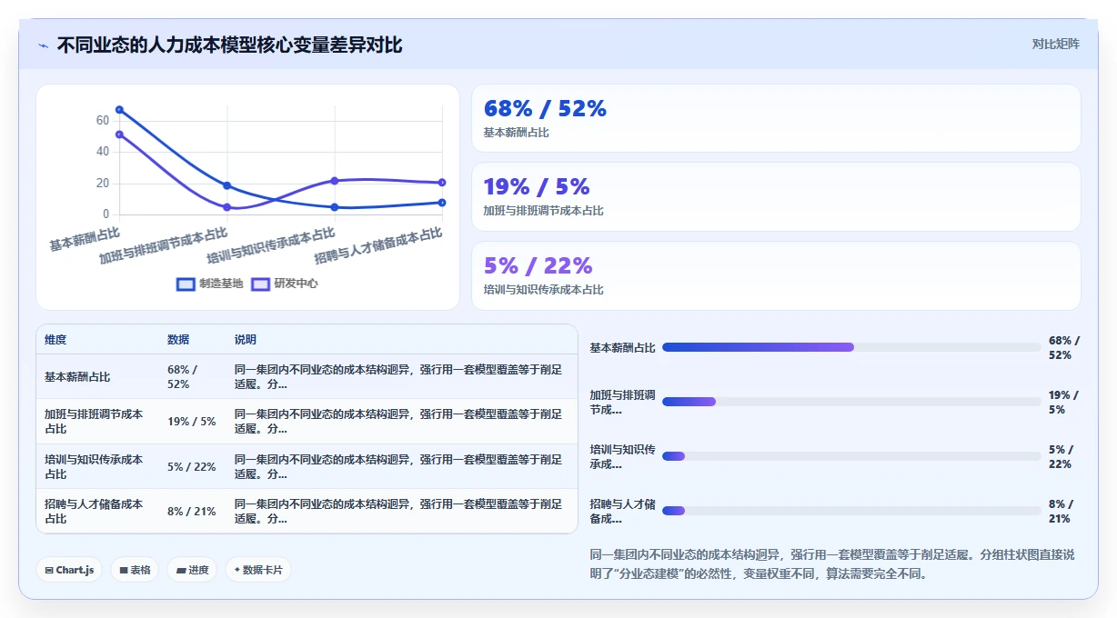Select the 进度 chip
This screenshot has width=1117, height=618.
point(192,570)
